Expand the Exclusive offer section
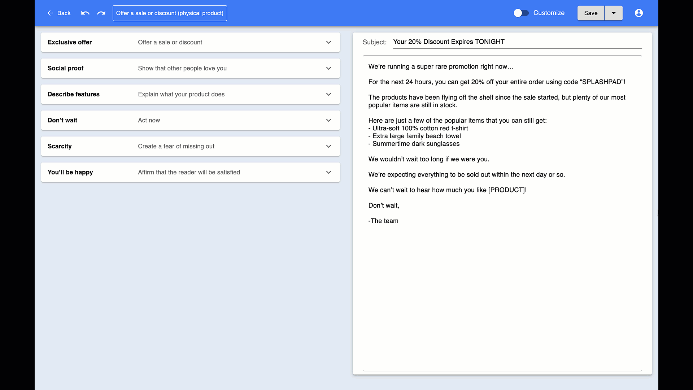 pyautogui.click(x=328, y=42)
